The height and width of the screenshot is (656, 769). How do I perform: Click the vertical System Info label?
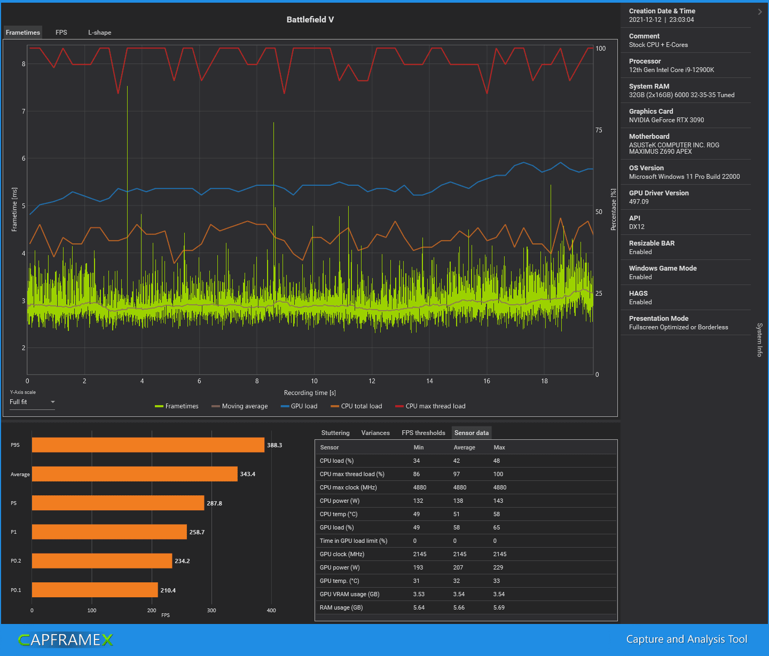[759, 339]
